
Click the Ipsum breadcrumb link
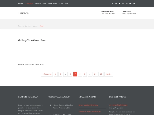pyautogui.click(x=35, y=26)
